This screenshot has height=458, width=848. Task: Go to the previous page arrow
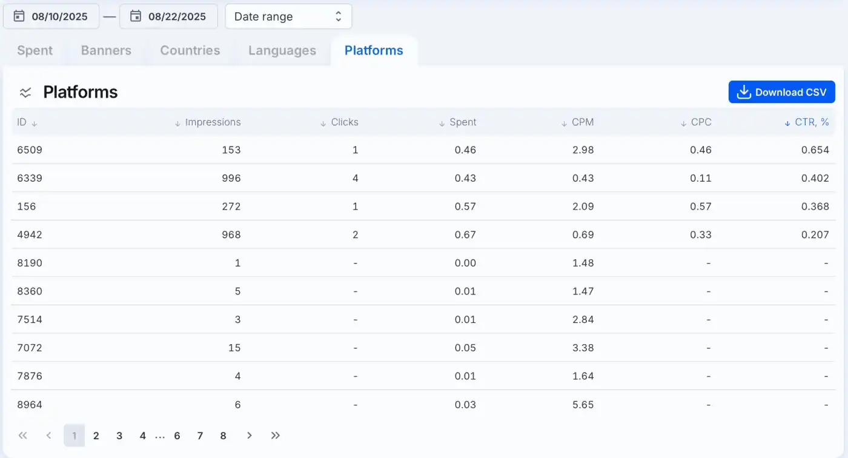click(48, 436)
